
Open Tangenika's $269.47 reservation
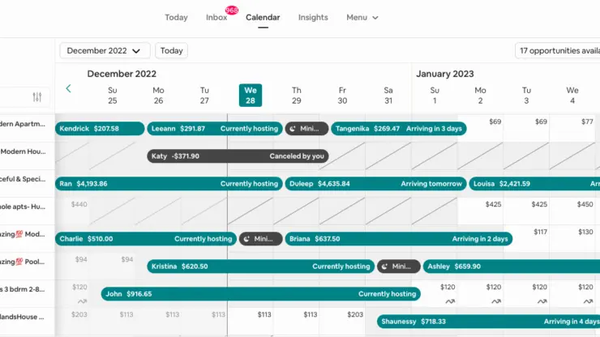pyautogui.click(x=399, y=129)
